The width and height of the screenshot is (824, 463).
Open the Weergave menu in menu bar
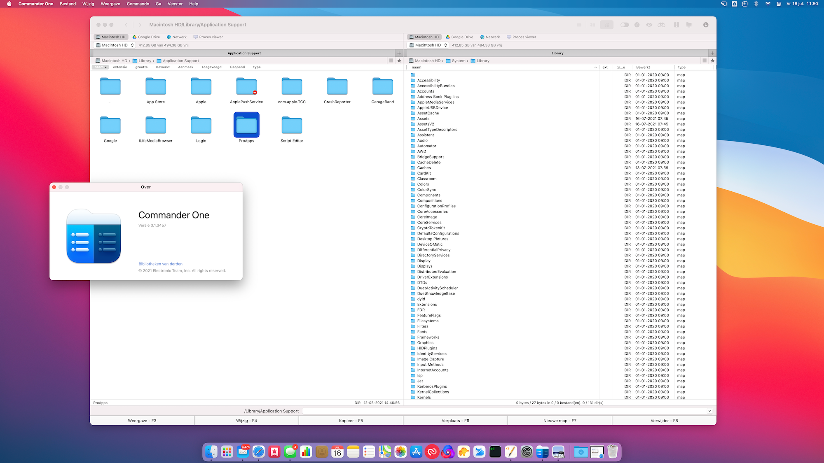pos(110,4)
